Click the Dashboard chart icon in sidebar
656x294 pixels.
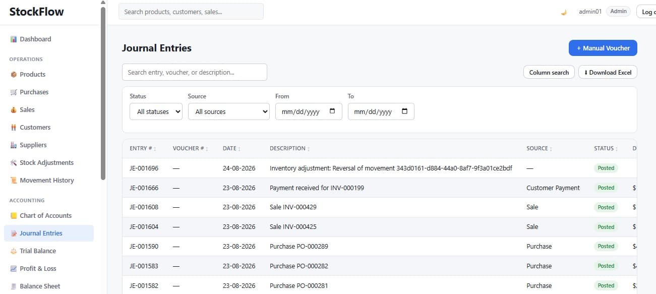14,39
